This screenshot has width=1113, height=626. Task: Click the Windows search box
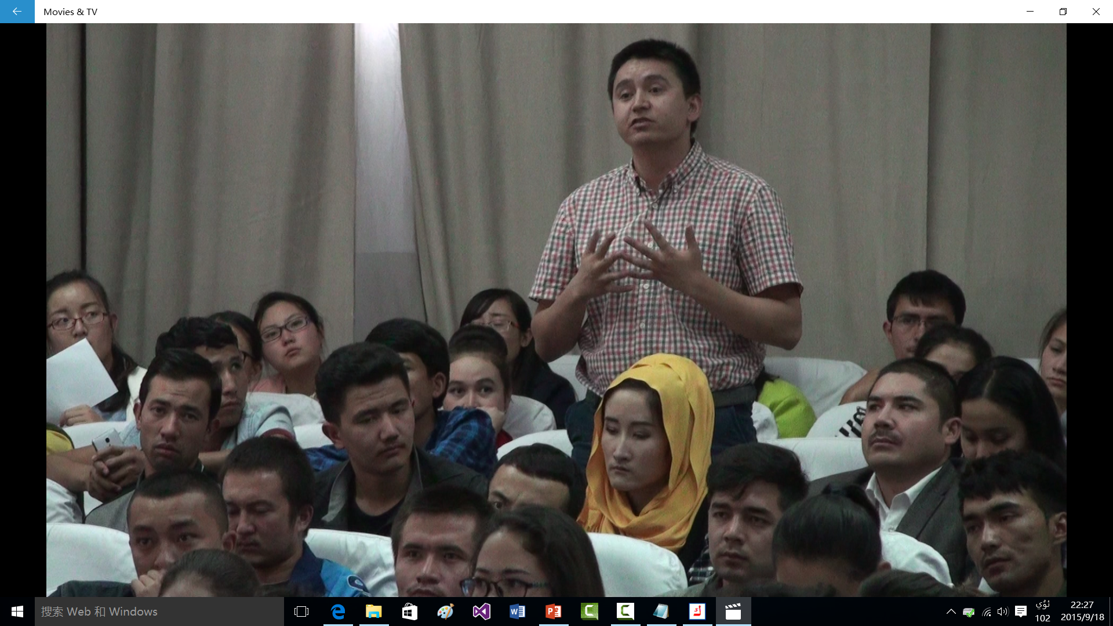[x=159, y=612]
